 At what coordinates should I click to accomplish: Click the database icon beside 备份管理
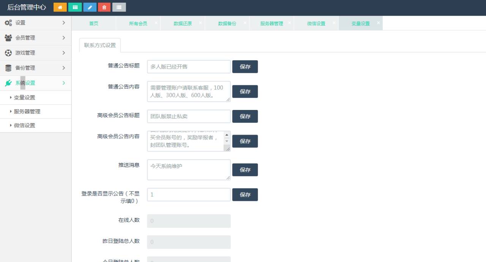click(x=8, y=68)
